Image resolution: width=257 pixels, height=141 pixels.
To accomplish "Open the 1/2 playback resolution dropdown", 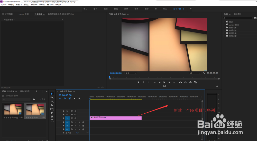I will 195,73.
